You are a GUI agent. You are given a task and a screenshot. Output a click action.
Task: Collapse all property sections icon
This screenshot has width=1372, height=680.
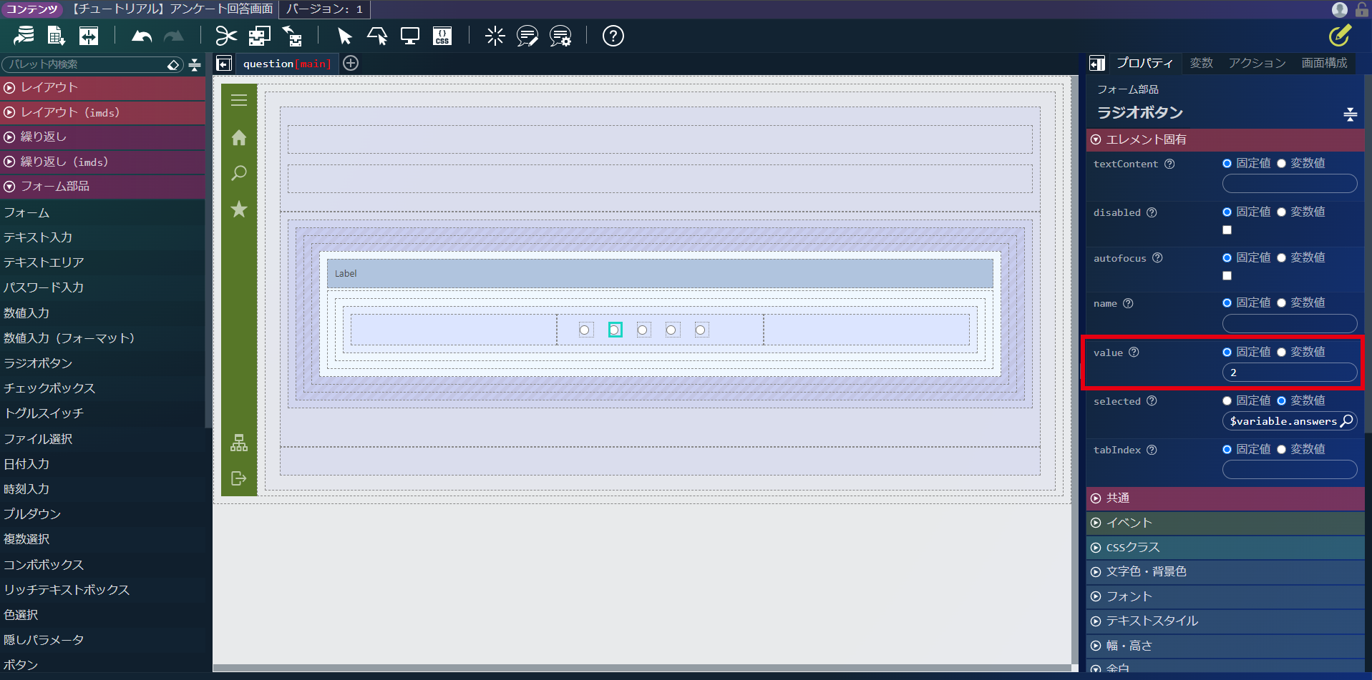point(1350,114)
